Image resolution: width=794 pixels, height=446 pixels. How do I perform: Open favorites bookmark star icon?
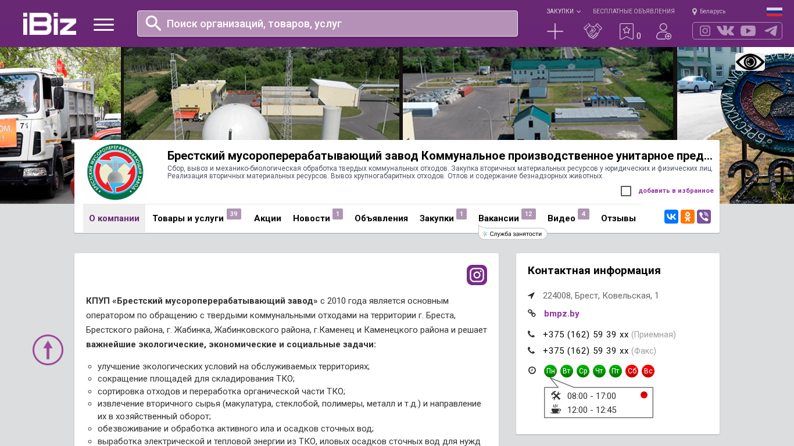[x=627, y=31]
